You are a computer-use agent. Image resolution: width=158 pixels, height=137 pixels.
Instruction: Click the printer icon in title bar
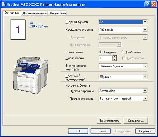coord(4,4)
